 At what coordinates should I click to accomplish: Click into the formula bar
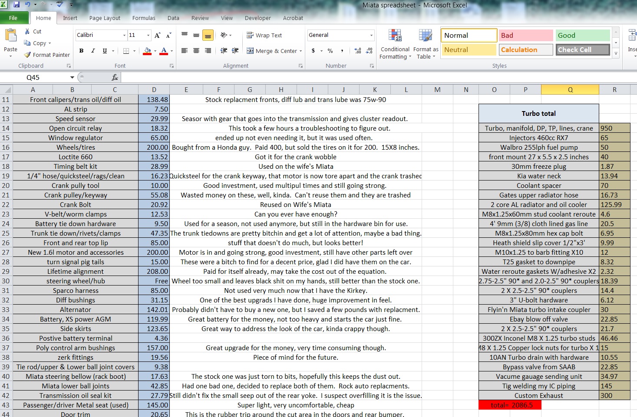[379, 77]
